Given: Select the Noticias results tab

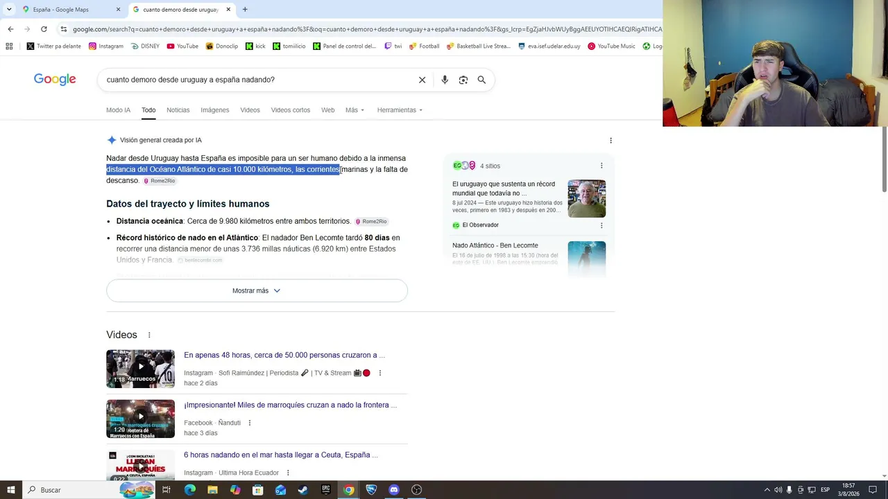Looking at the screenshot, I should click(178, 110).
